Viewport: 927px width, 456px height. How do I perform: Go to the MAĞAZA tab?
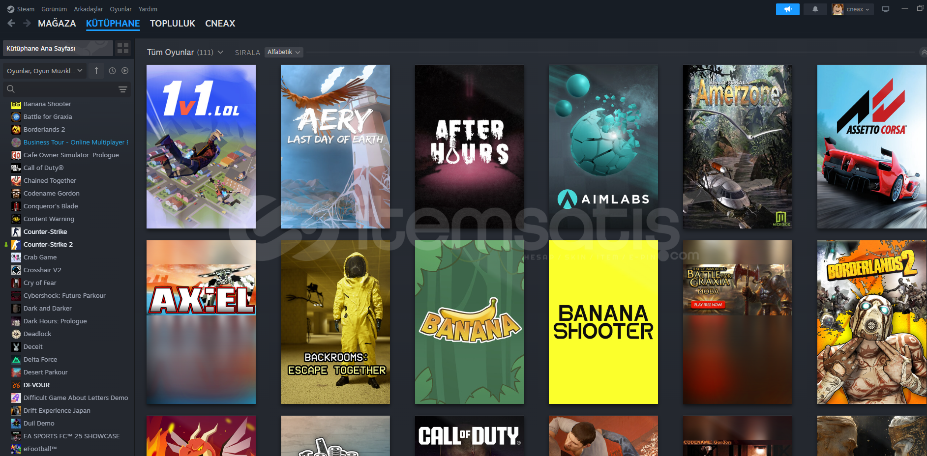57,24
